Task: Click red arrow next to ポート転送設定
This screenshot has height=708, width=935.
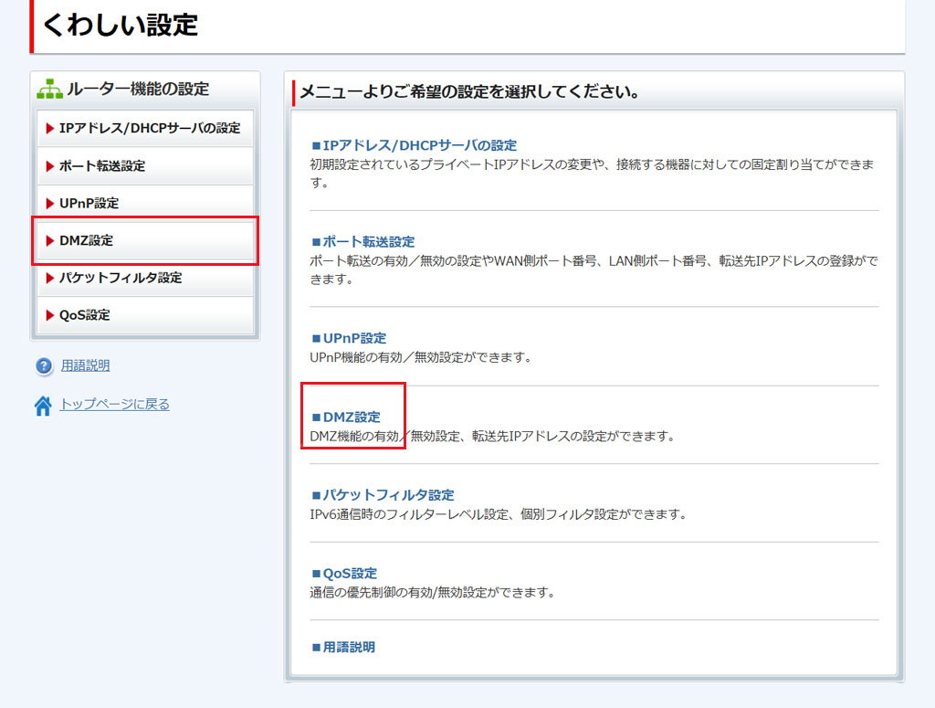Action: point(50,166)
